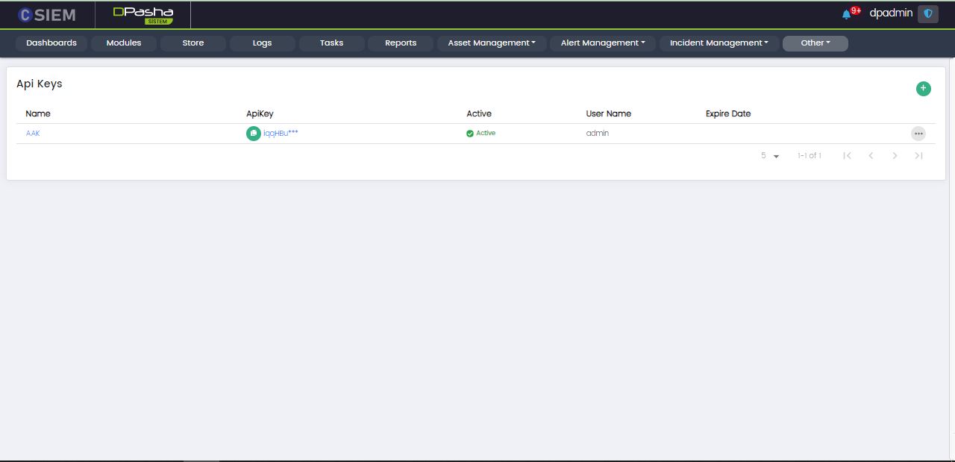955x462 pixels.
Task: Change rows per page dropdown
Action: [x=770, y=156]
